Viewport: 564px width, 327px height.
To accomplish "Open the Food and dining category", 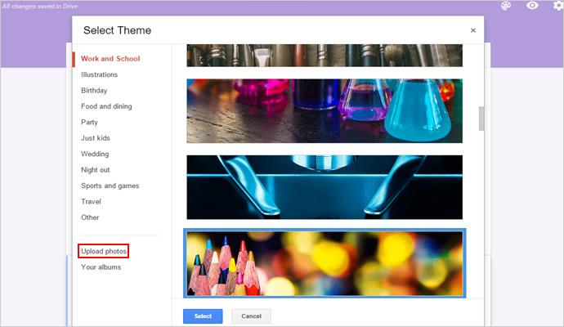I will tap(106, 106).
